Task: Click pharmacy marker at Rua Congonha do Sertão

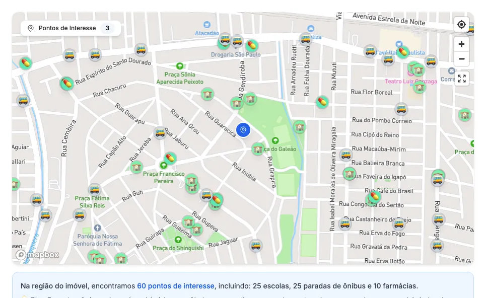Action: 374,196
